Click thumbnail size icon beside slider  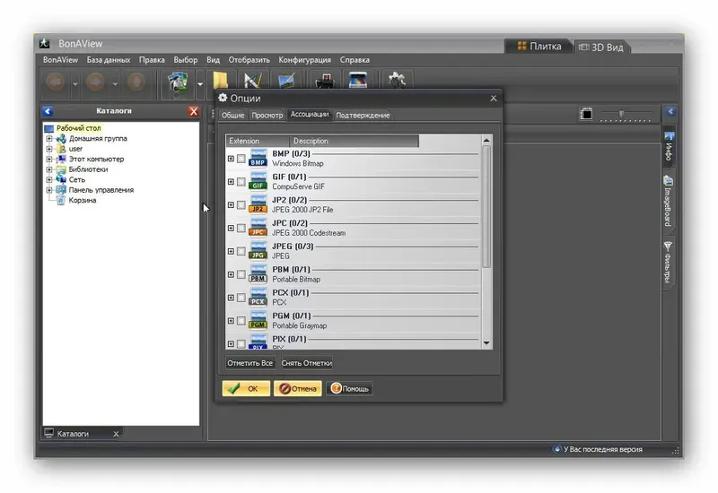click(586, 114)
